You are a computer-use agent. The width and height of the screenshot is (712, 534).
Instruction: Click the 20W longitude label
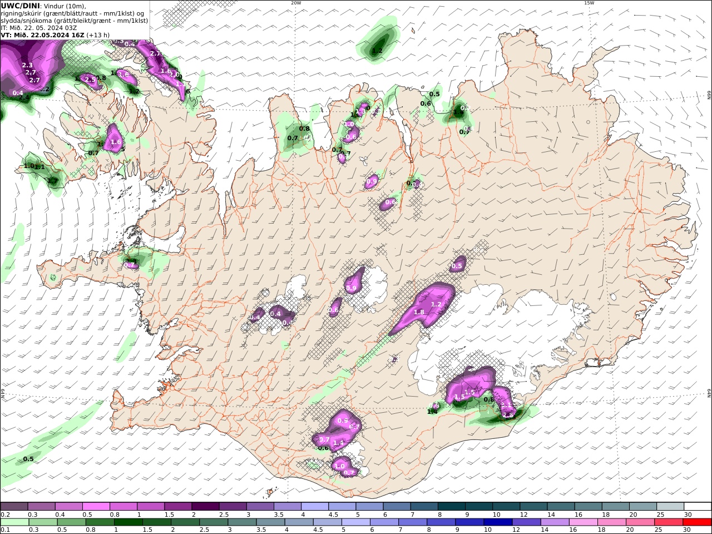(x=296, y=3)
